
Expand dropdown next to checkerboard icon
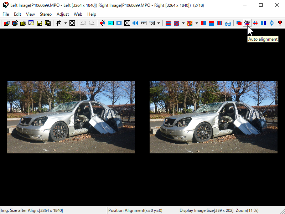[183, 23]
